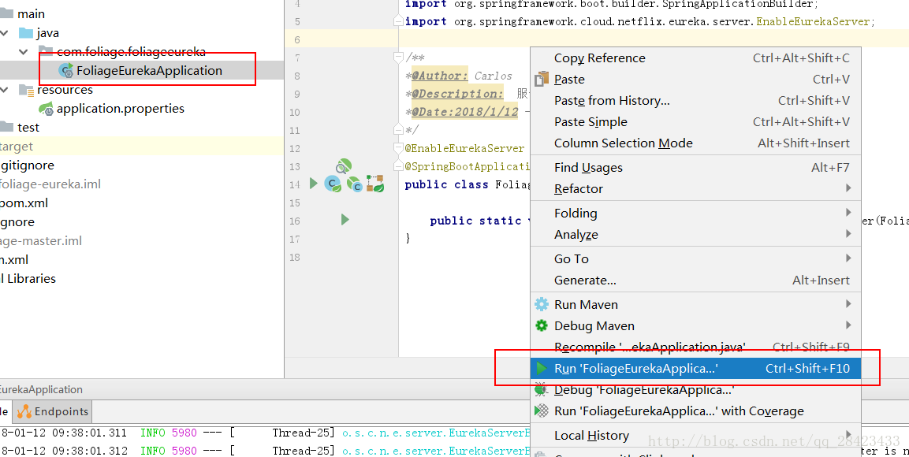909x457 pixels.
Task: Click the run gutter arrow beside the class declaration
Action: pos(314,184)
